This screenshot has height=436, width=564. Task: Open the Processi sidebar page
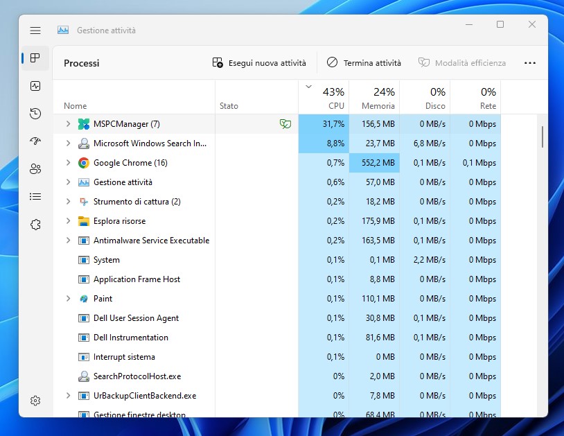tap(35, 58)
